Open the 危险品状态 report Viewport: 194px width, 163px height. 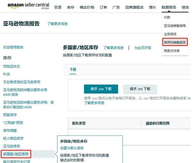(12, 66)
